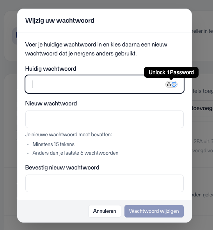Viewport: 213px width, 230px height.
Task: Cancel with the Annuleren button
Action: click(105, 211)
